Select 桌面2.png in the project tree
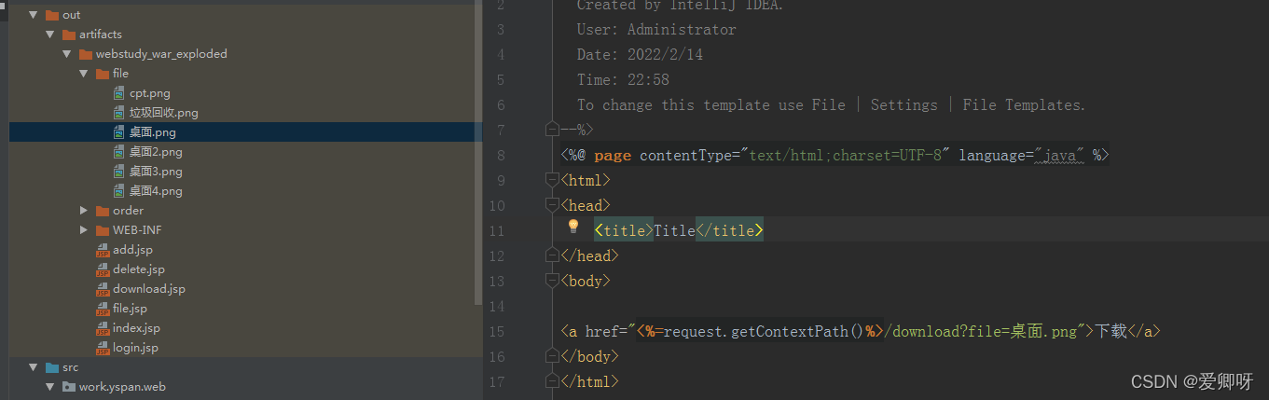This screenshot has height=400, width=1269. pos(156,152)
